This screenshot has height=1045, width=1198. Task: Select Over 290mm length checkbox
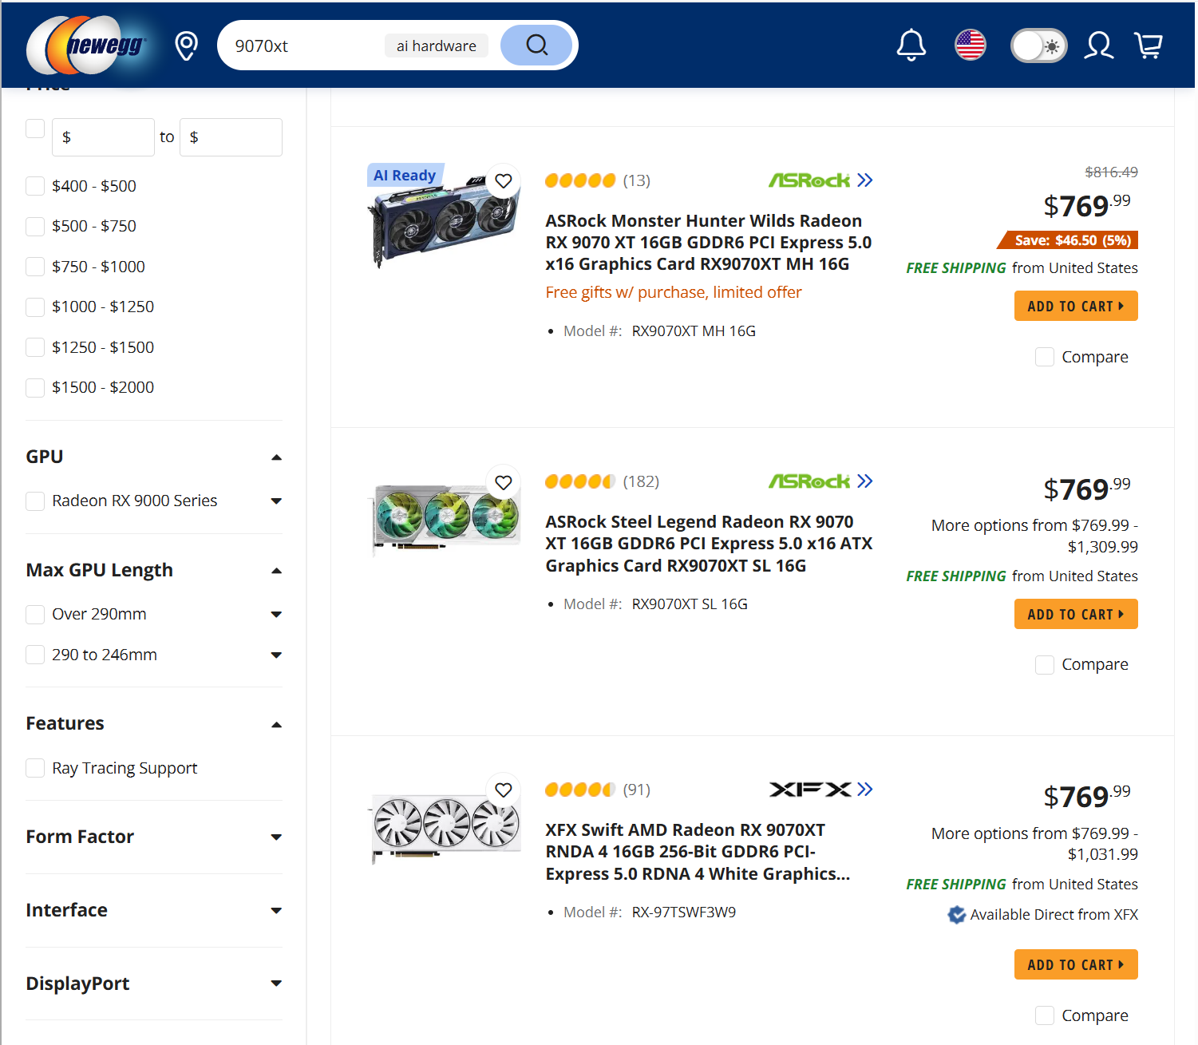click(x=35, y=614)
